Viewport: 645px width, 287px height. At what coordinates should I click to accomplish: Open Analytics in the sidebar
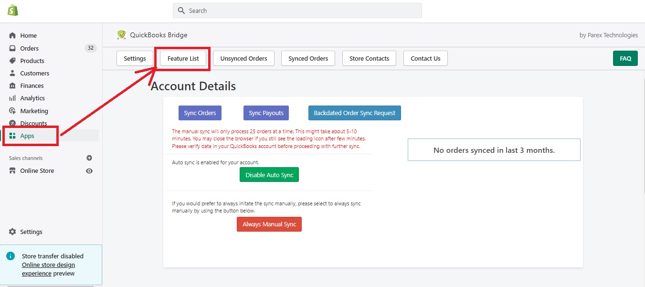32,98
